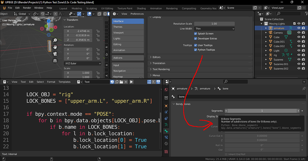Click the pan hand icon in the viewport
308x161 pixels.
[55, 47]
